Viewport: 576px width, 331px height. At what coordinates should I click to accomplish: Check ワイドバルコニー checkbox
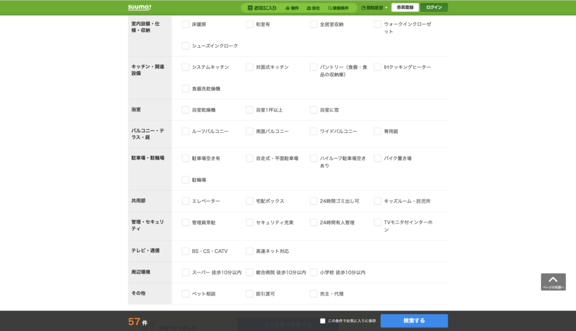coord(313,131)
